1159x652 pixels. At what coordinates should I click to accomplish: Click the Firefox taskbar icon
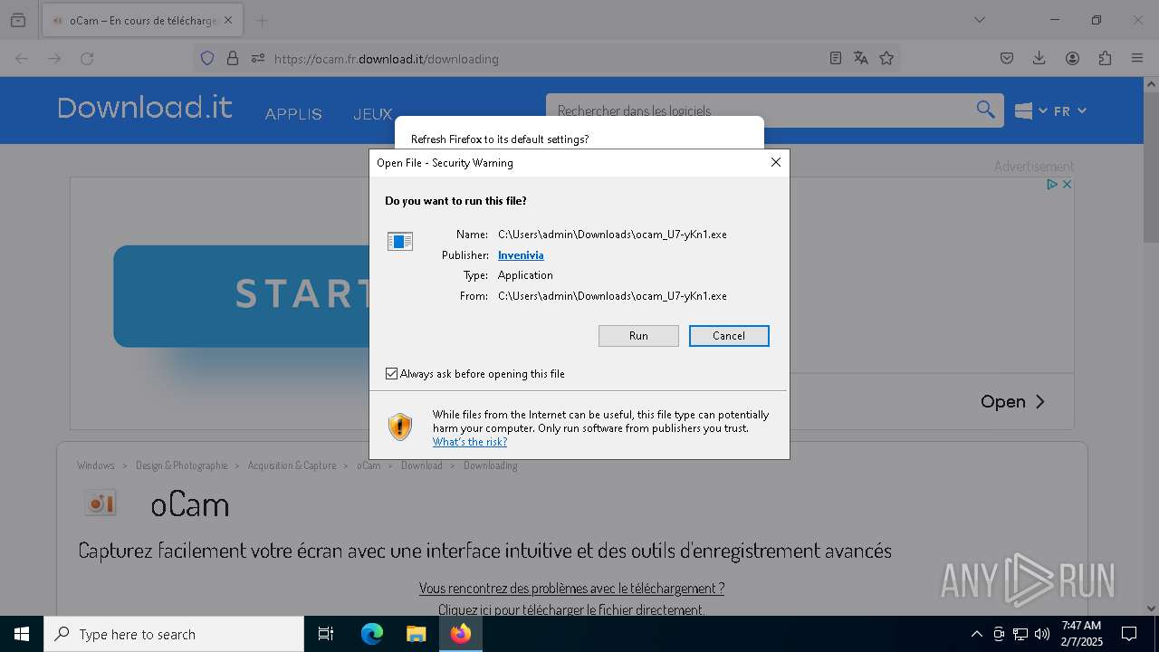coord(461,634)
